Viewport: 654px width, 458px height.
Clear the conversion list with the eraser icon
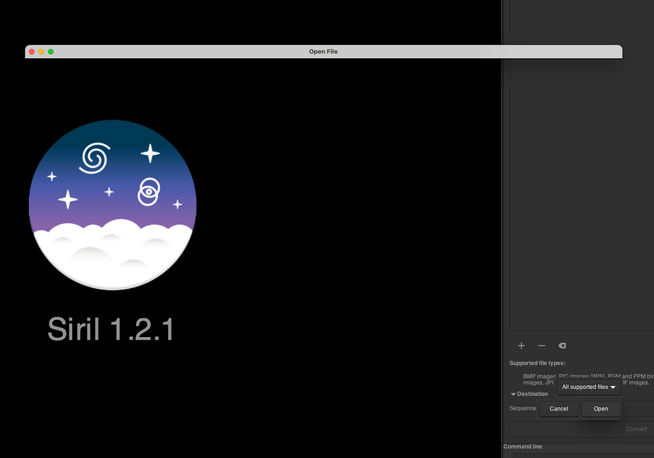pos(562,345)
